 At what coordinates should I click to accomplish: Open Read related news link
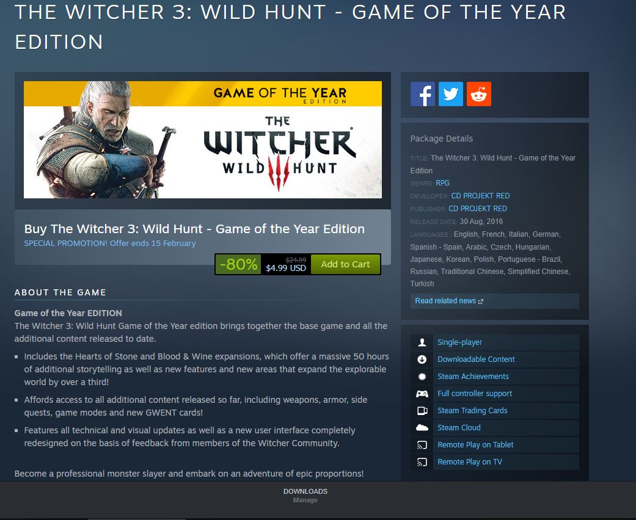[449, 301]
